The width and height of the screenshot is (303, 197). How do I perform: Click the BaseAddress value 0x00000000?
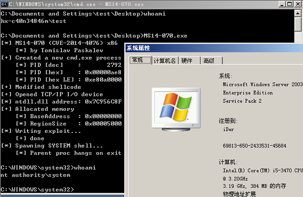click(x=103, y=116)
